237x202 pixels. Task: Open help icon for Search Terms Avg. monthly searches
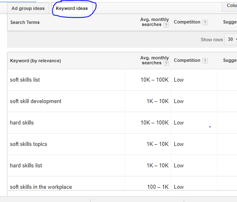pos(166,25)
